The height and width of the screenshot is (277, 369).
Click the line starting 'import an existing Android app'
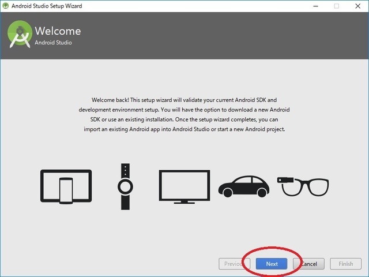coord(184,129)
